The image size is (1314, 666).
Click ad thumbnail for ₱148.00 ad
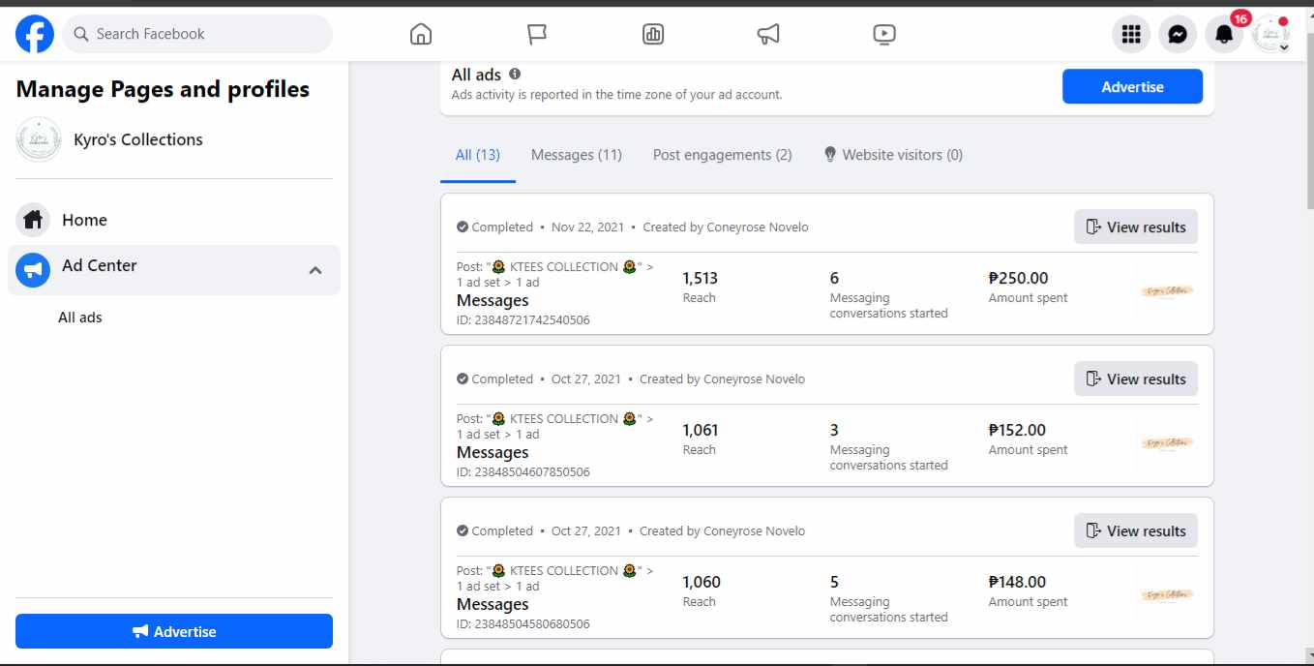[1167, 595]
